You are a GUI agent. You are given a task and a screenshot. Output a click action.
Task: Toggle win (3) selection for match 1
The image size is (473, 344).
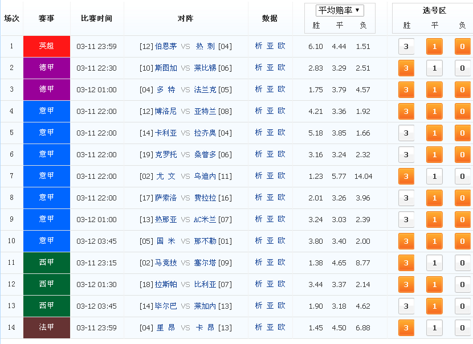406,47
